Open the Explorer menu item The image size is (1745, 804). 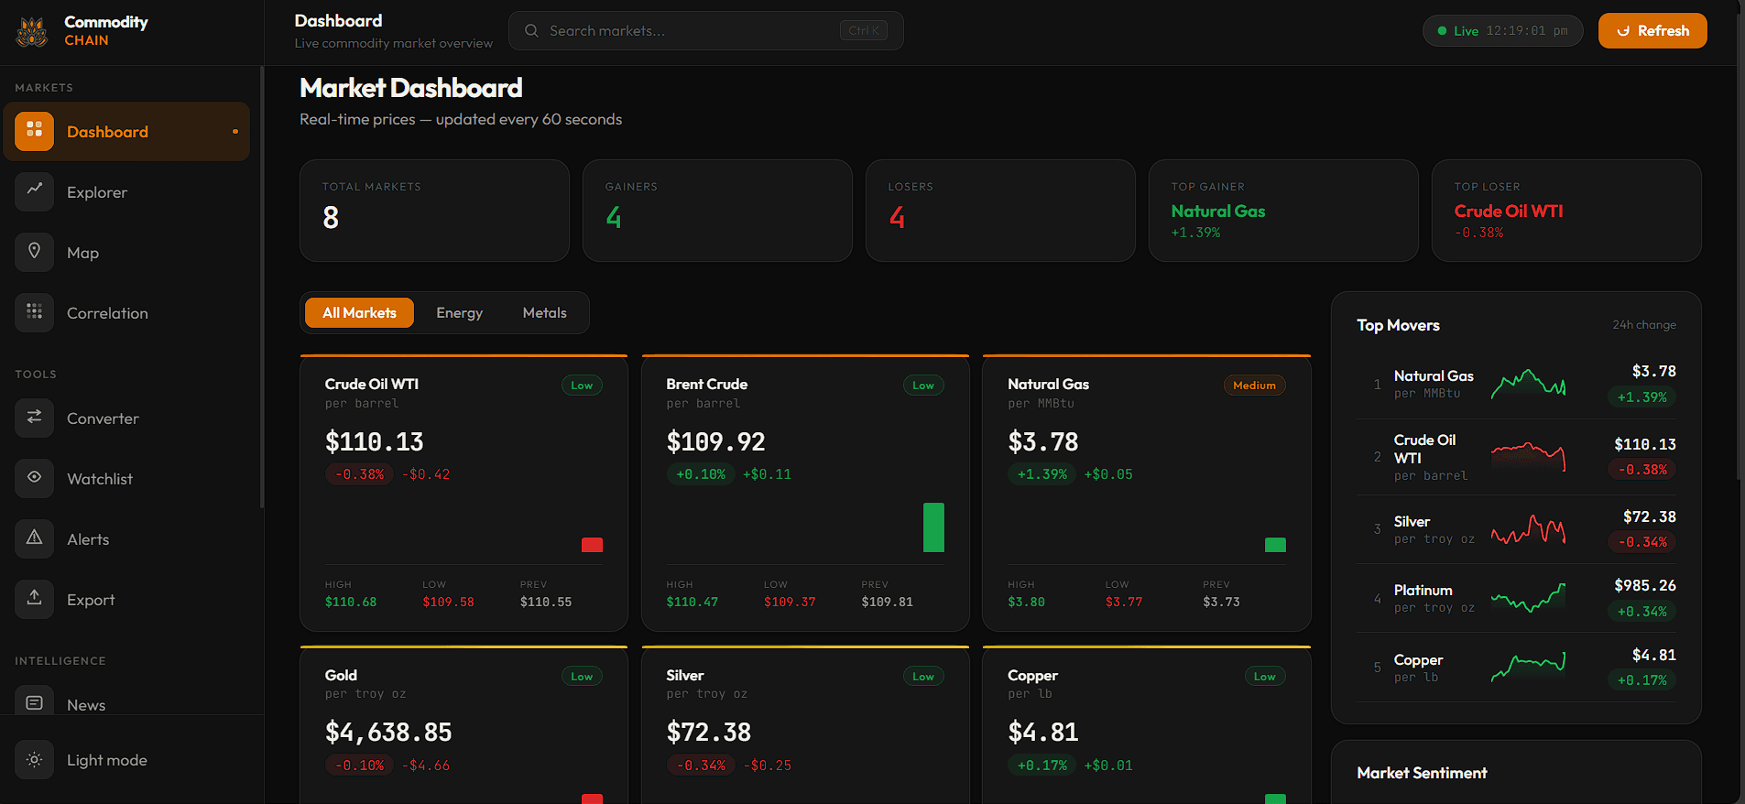(126, 192)
